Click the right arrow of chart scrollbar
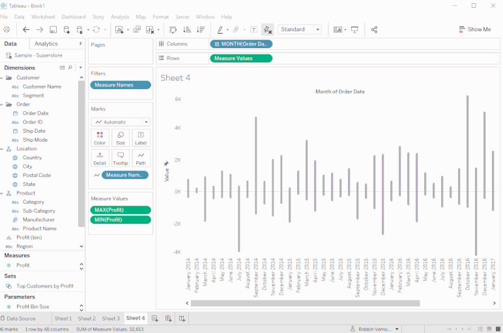 495,303
